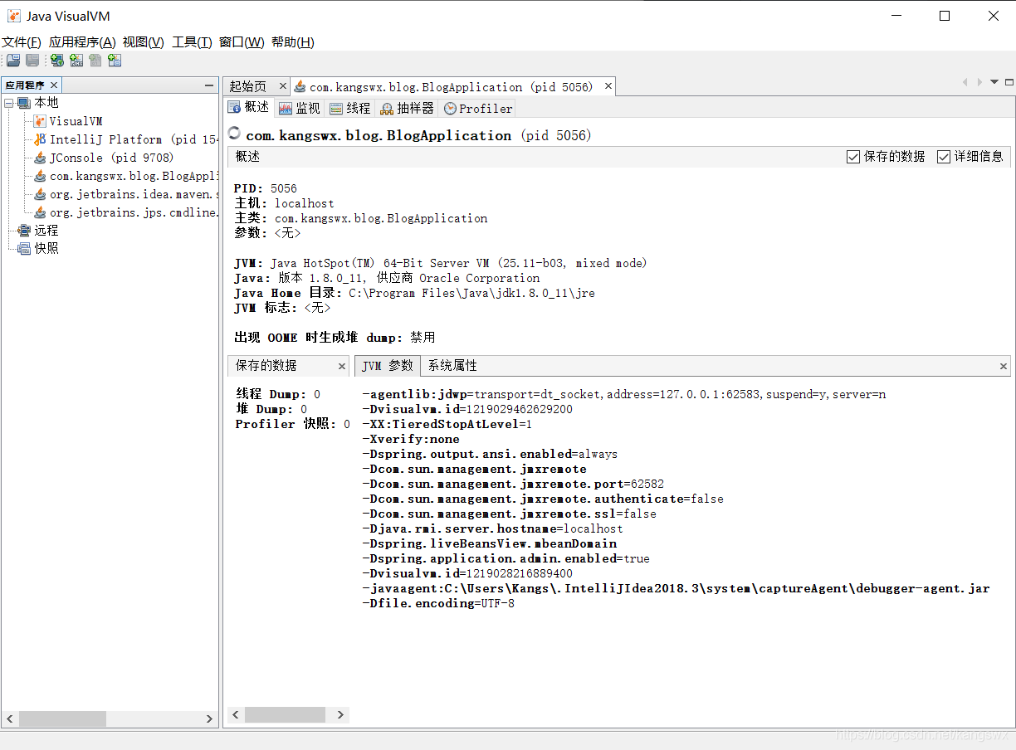Screen dimensions: 1016x750
Task: Click the grayed-out Save floppy toolbar icon
Action: 32,60
